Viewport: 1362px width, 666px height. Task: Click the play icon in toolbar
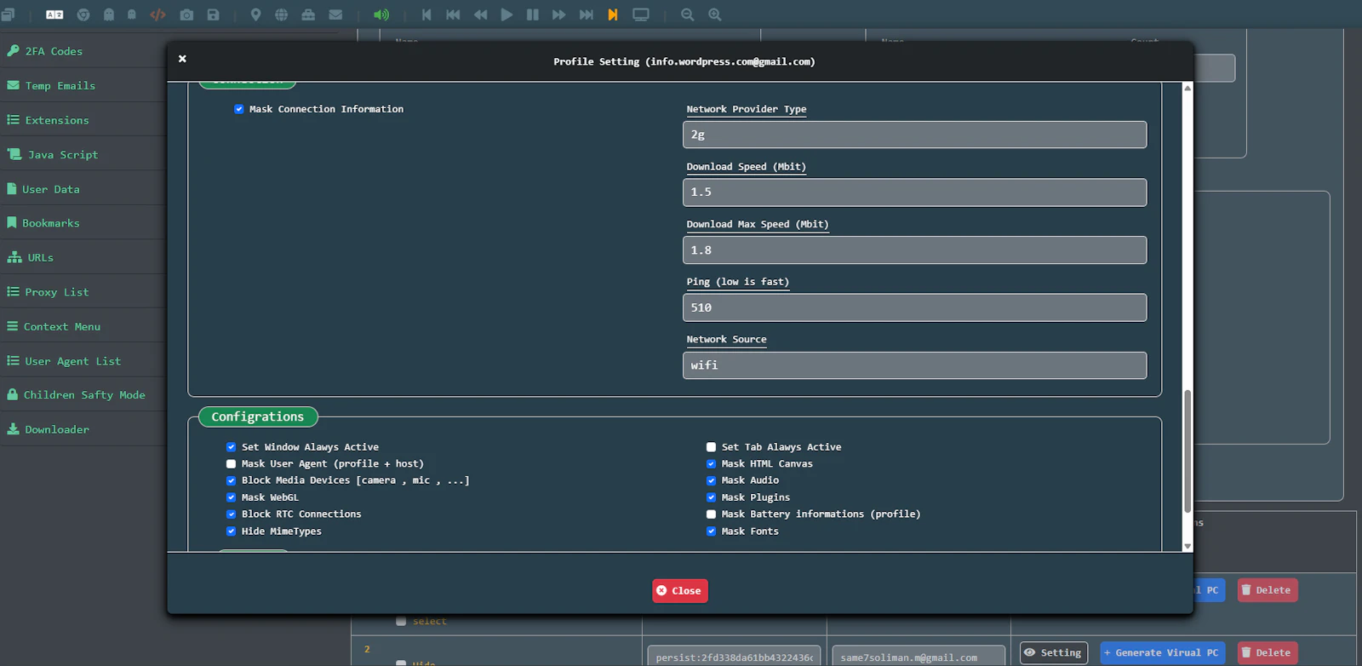point(506,14)
